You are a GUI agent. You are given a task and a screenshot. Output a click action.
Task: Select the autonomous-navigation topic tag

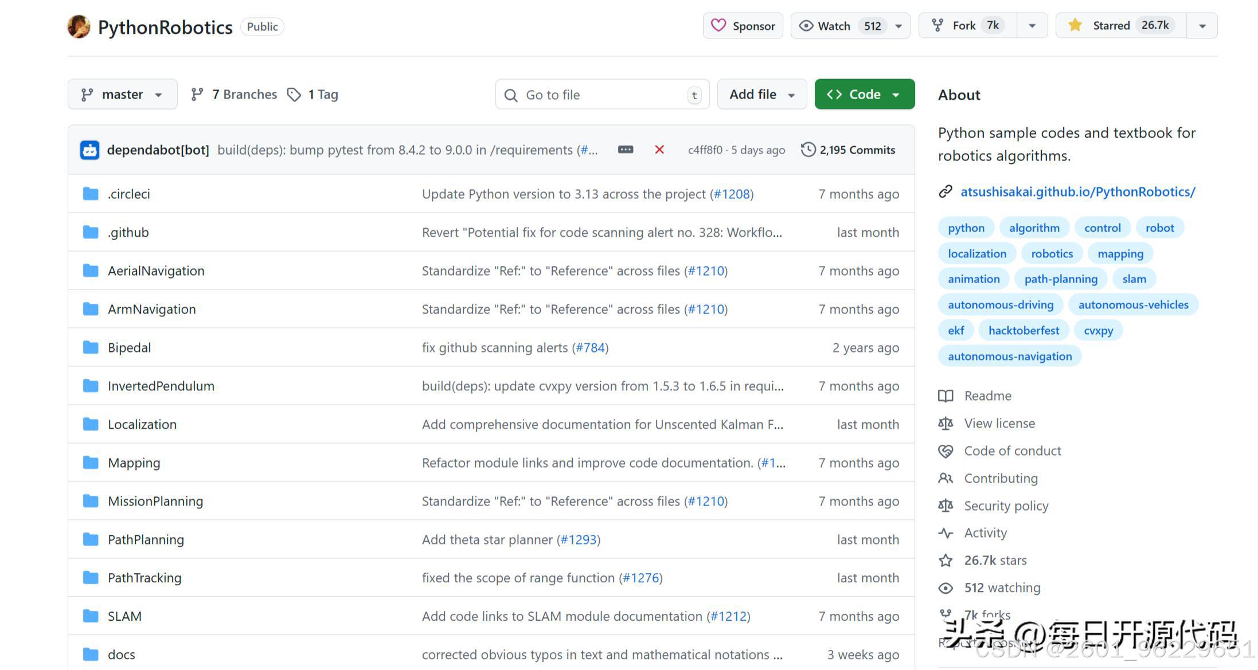pyautogui.click(x=1010, y=356)
